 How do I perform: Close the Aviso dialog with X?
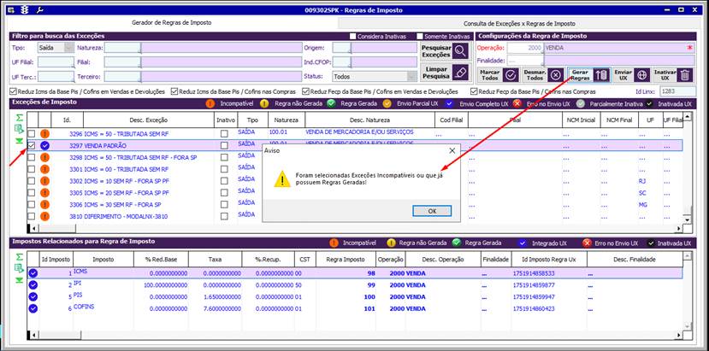[x=452, y=151]
